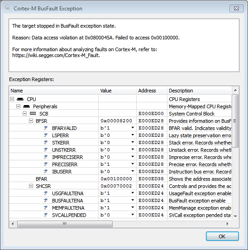Collapse the Peripherals tree node
The height and width of the screenshot is (250, 248).
coord(18,106)
